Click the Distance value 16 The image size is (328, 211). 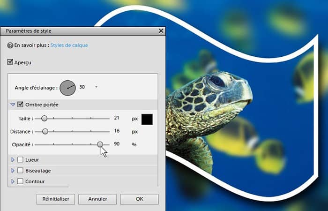(x=117, y=131)
